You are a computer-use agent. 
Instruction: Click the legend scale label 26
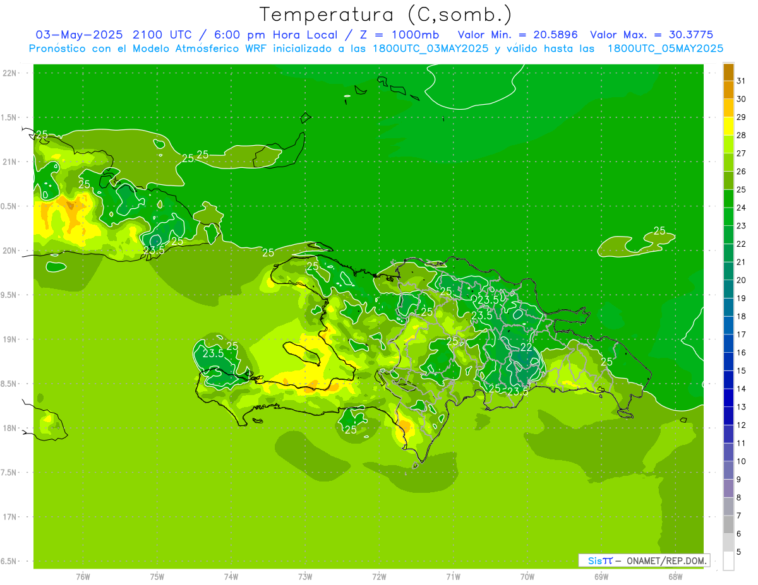tap(742, 172)
